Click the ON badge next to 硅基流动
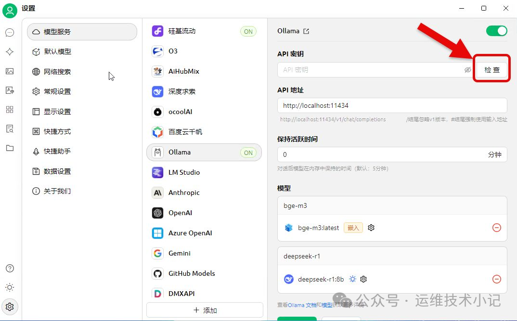This screenshot has height=321, width=517. point(248,32)
